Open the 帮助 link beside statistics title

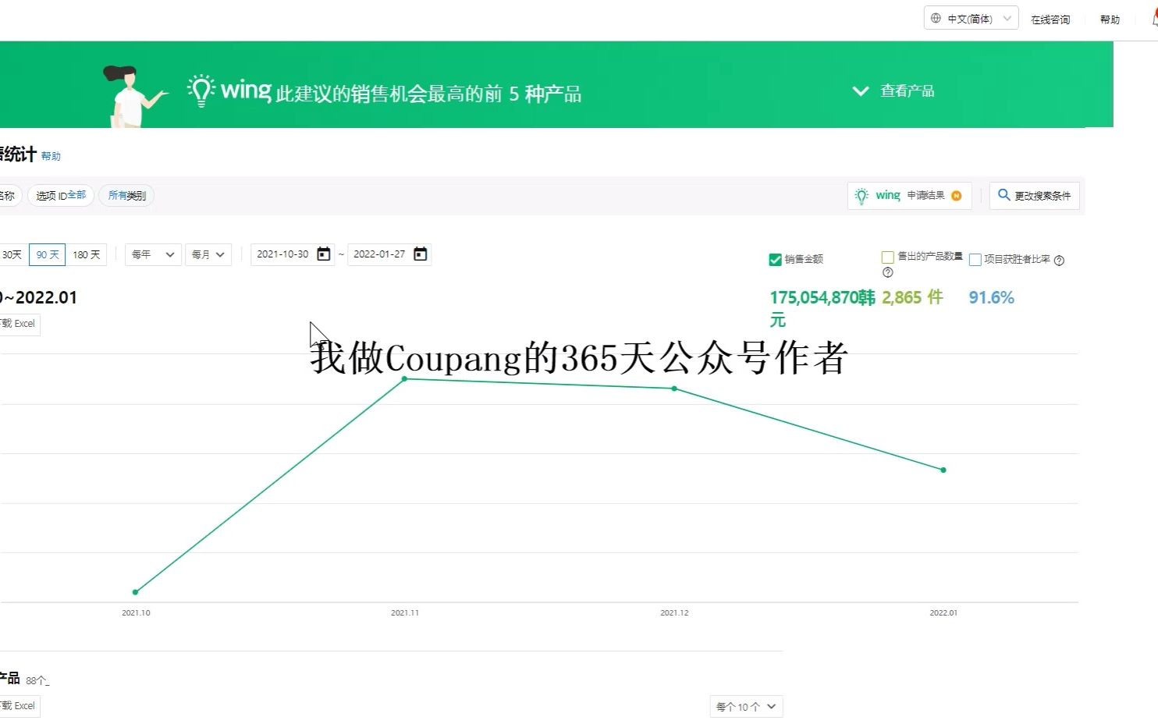pos(51,156)
